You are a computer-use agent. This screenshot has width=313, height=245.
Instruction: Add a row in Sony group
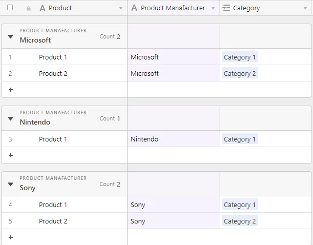point(11,237)
